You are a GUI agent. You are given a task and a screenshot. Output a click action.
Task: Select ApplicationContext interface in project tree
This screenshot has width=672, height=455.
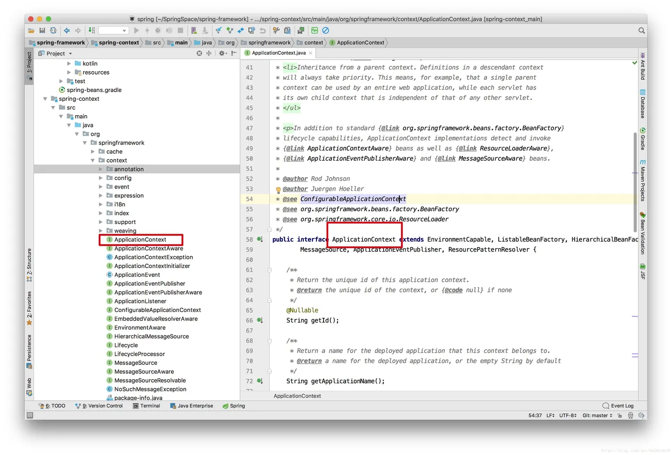tap(140, 239)
